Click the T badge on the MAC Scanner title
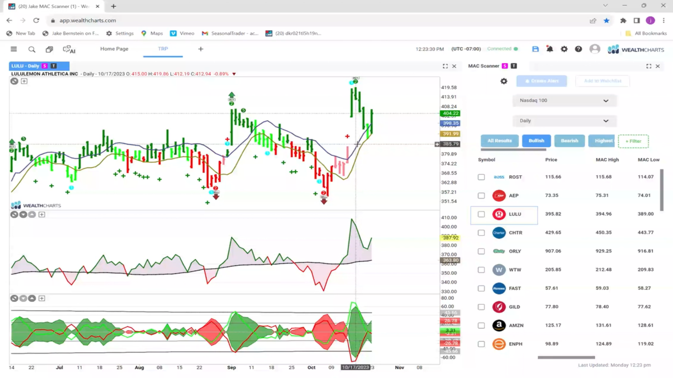Image resolution: width=673 pixels, height=378 pixels. tap(514, 66)
